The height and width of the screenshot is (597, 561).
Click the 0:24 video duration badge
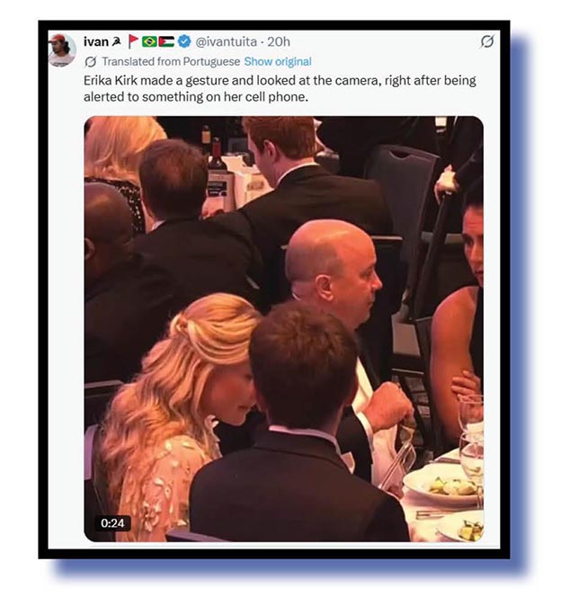coord(112,523)
